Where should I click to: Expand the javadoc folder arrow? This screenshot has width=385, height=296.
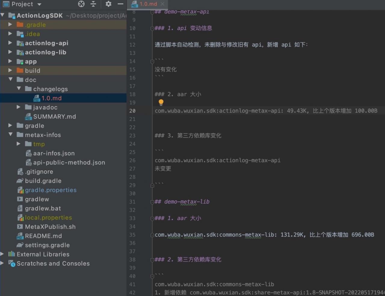[19, 107]
